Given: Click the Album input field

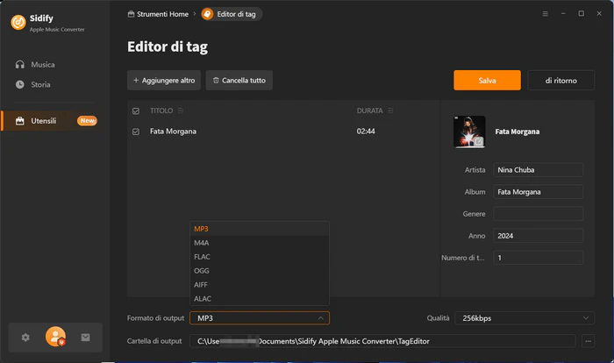Looking at the screenshot, I should point(538,192).
